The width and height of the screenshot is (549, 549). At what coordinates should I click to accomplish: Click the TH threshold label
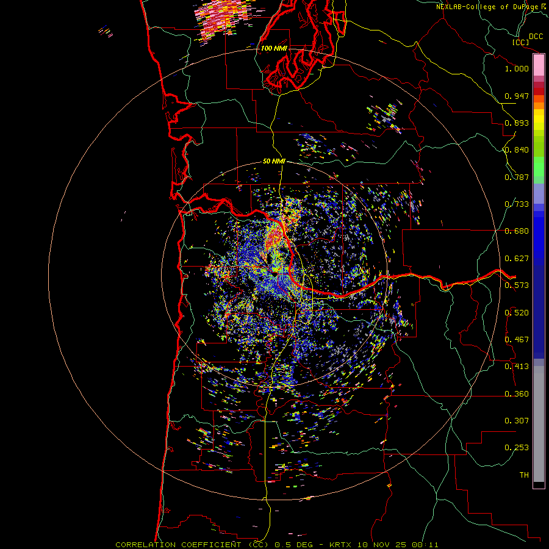pos(524,475)
